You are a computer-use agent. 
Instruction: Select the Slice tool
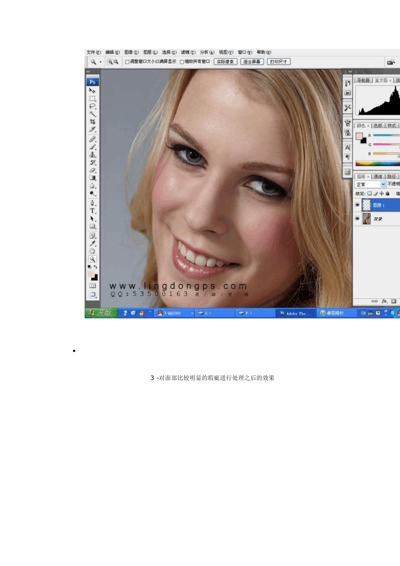[x=92, y=129]
